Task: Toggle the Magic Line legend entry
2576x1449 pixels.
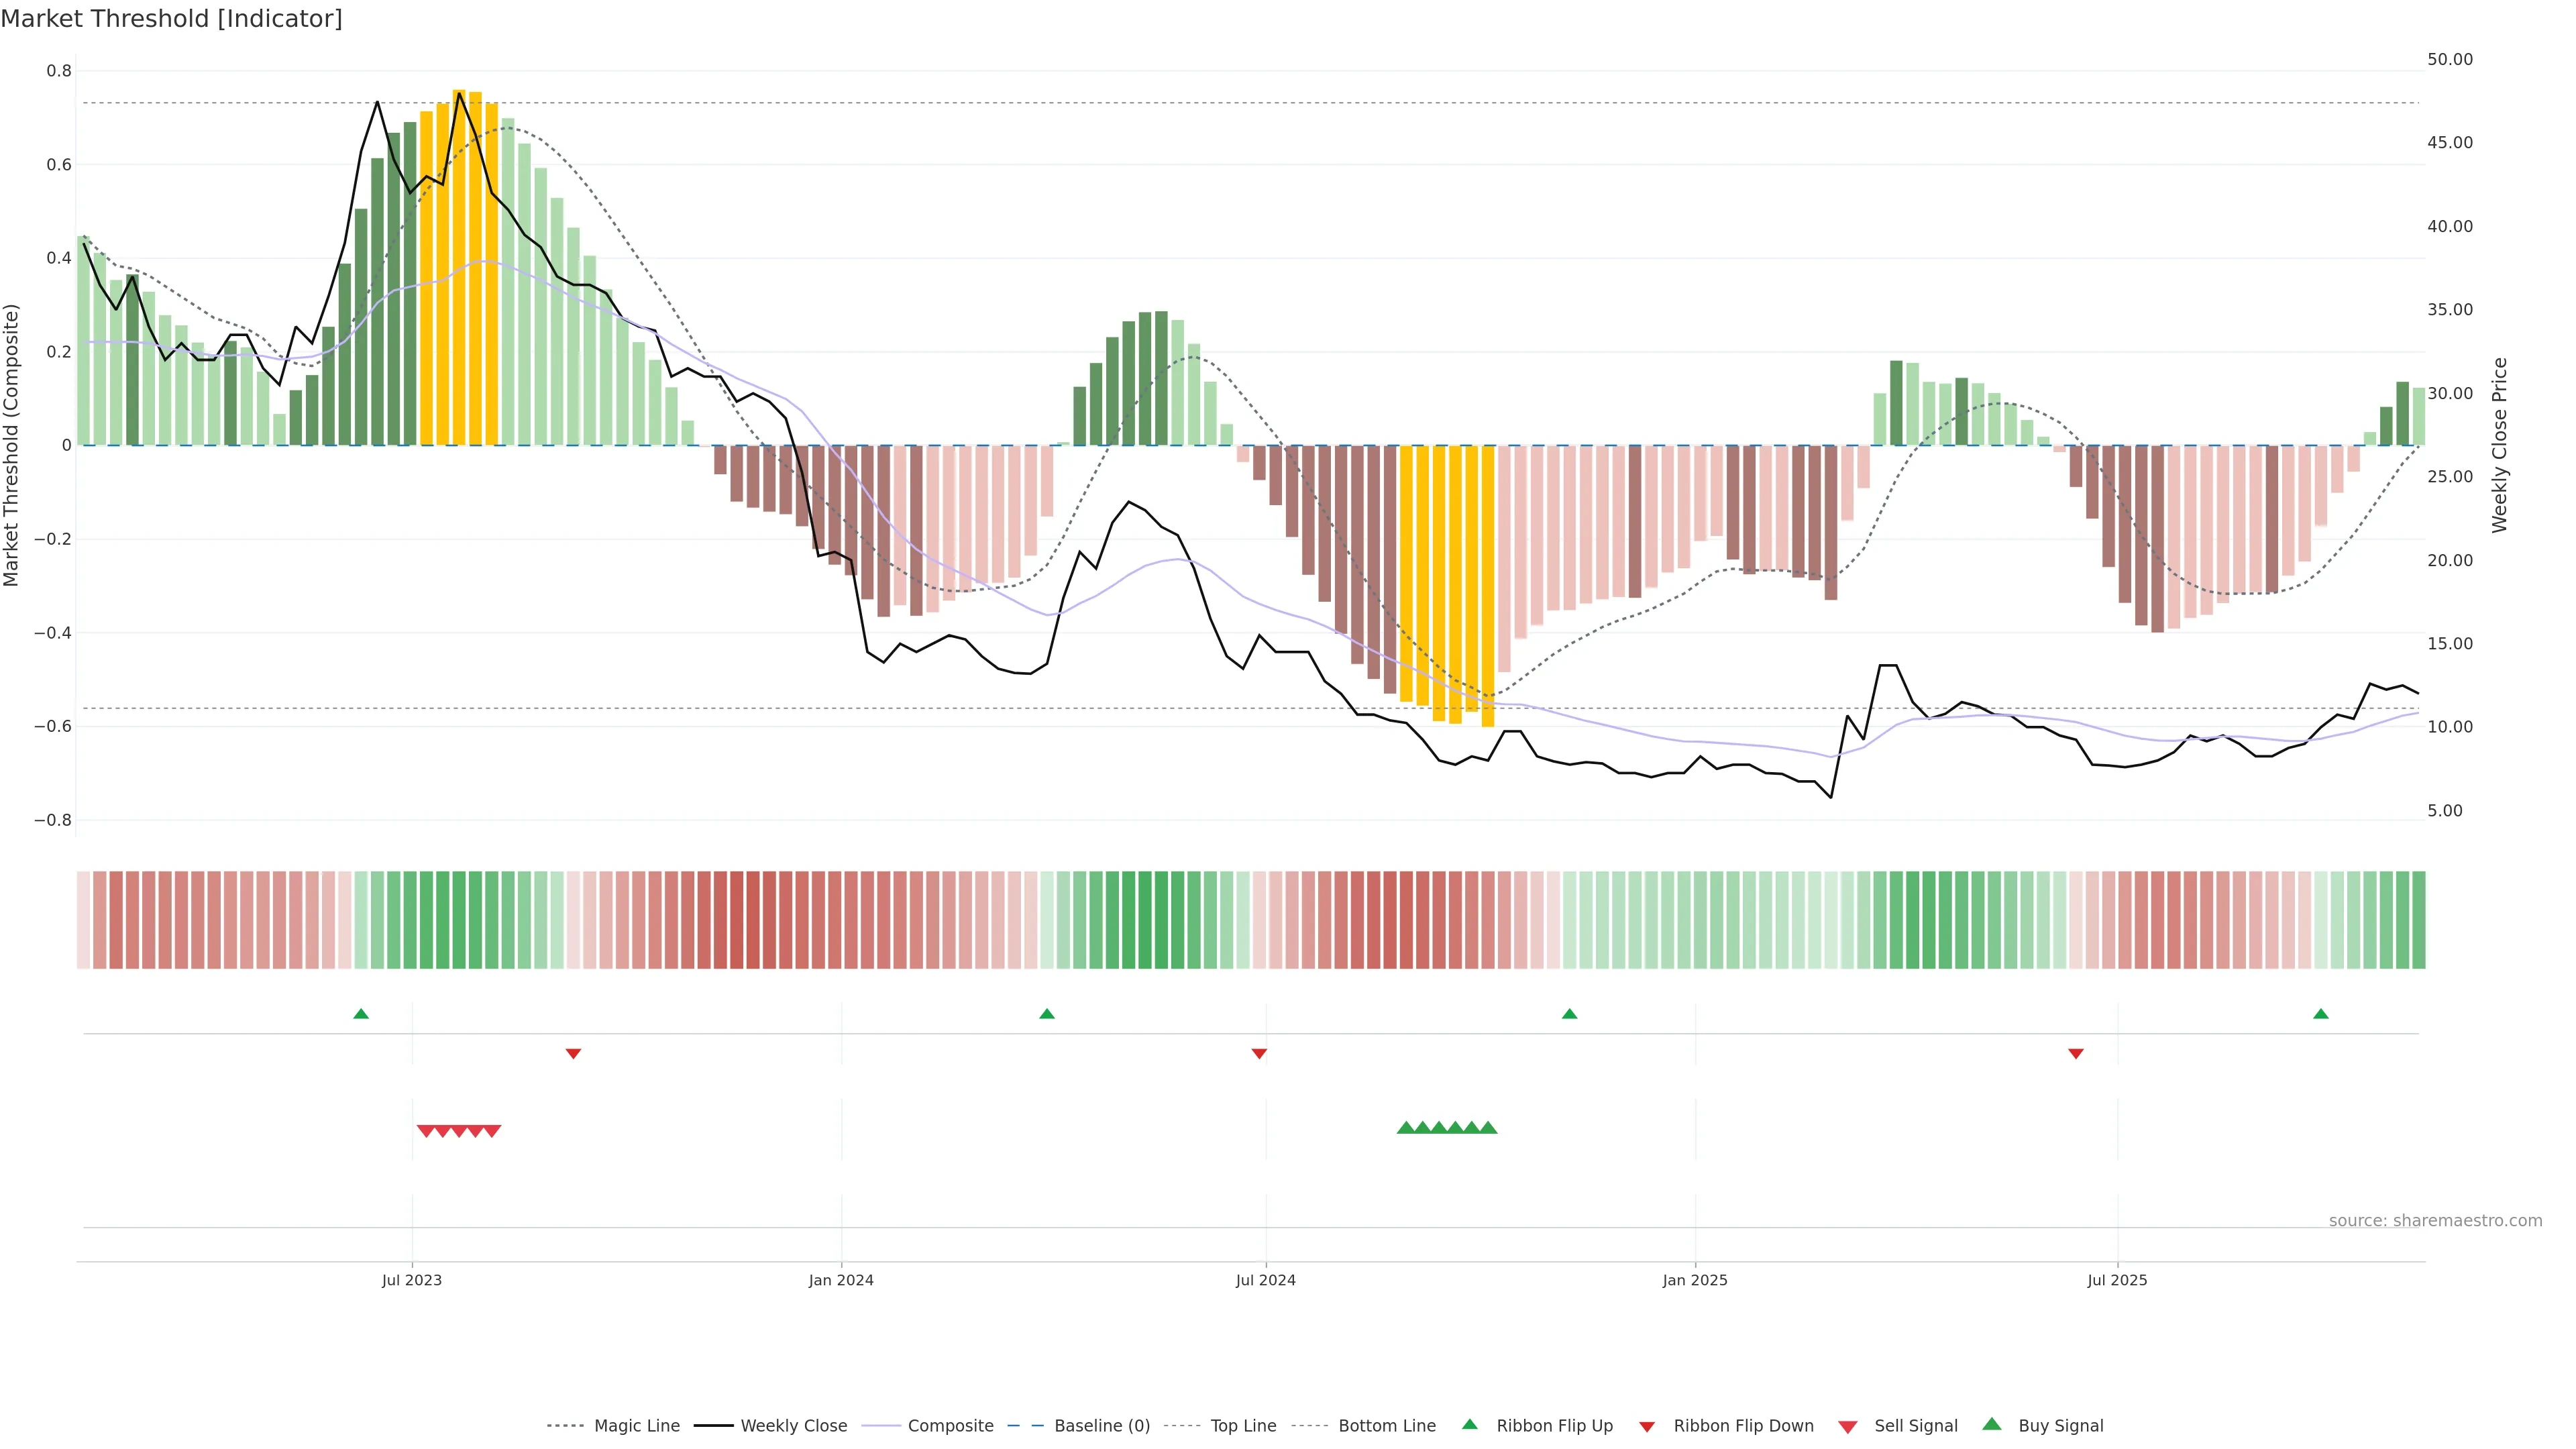Action: tap(636, 1426)
